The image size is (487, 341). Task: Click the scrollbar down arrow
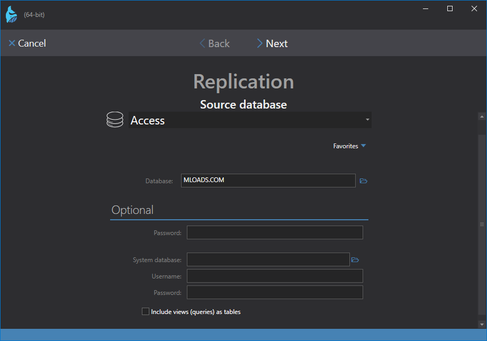pos(482,324)
